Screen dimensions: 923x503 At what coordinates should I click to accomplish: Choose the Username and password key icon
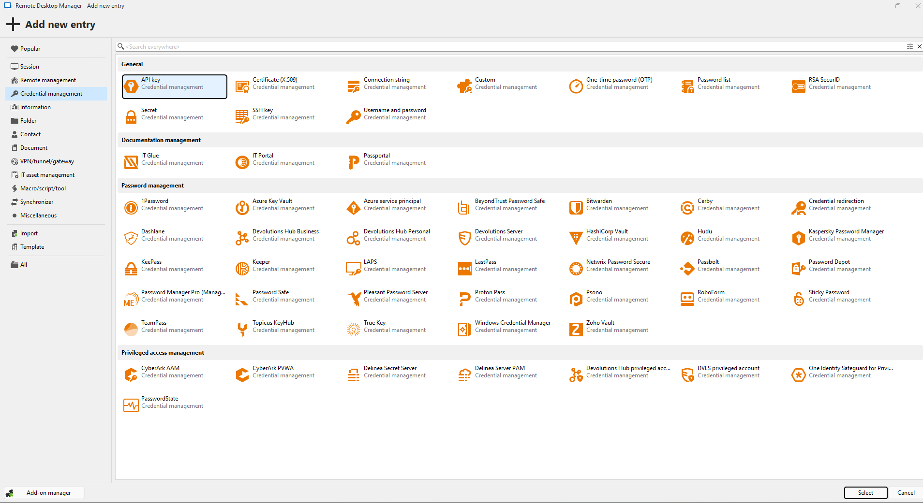[354, 117]
